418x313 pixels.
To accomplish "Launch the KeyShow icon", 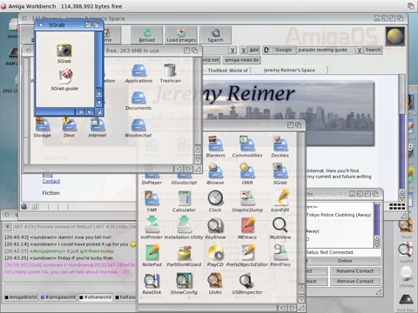I will pos(215,225).
